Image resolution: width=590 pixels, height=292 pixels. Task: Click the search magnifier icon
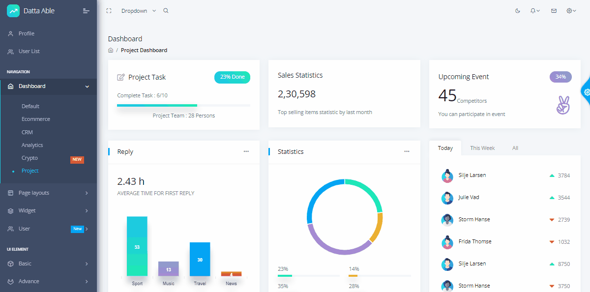click(x=166, y=11)
